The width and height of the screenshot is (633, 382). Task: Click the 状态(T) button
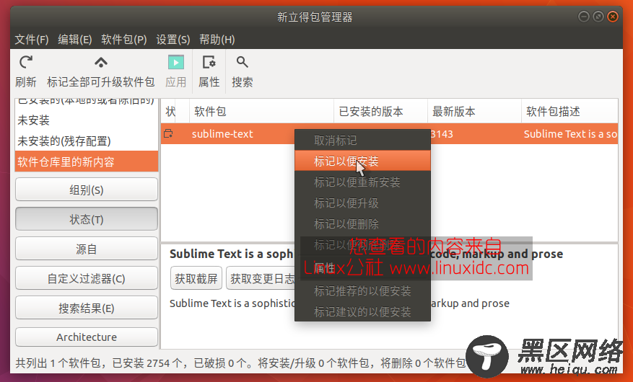(87, 219)
